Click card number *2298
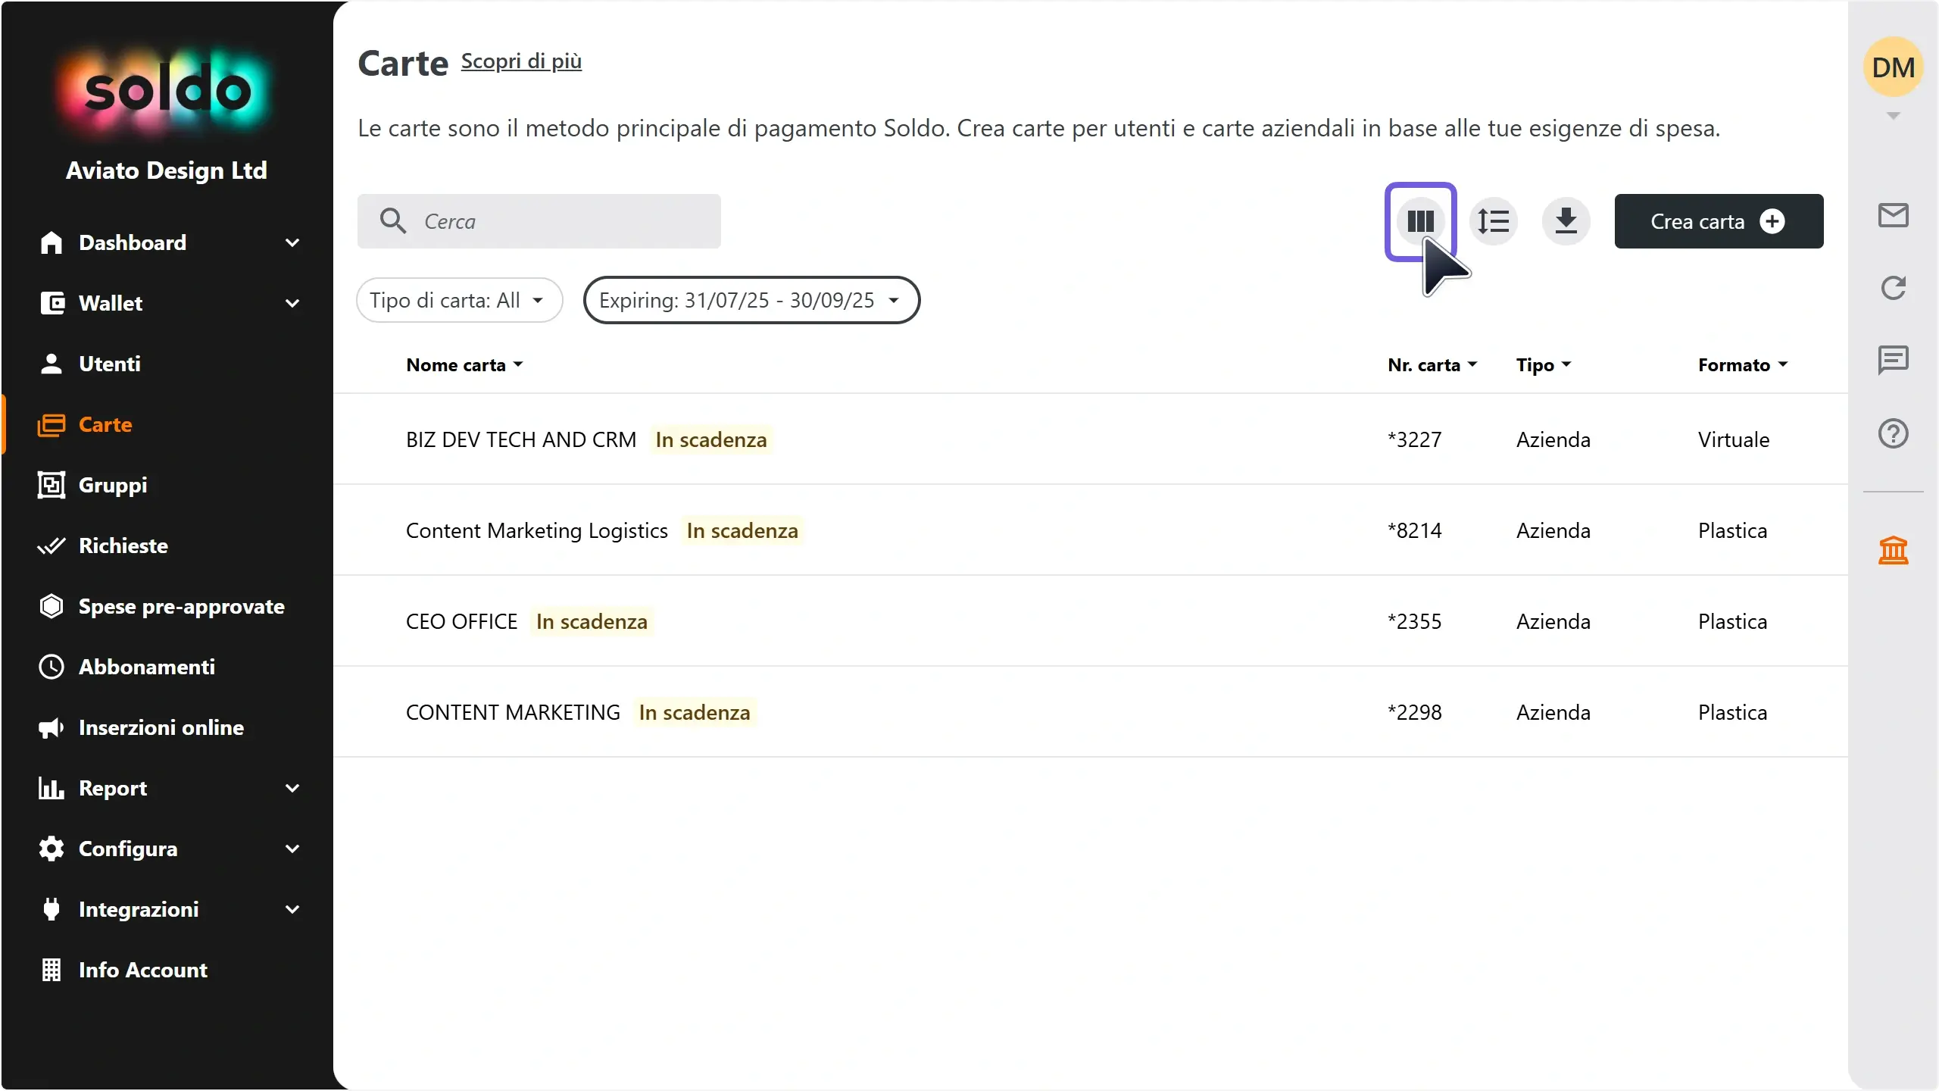This screenshot has width=1939, height=1091. (x=1414, y=712)
